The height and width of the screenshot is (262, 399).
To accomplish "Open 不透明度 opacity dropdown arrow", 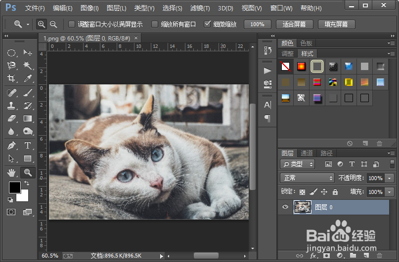I will tap(389, 178).
